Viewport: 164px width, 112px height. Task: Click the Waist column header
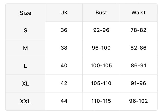pos(138,13)
